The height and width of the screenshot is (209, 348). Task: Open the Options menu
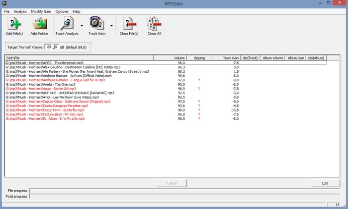point(62,11)
